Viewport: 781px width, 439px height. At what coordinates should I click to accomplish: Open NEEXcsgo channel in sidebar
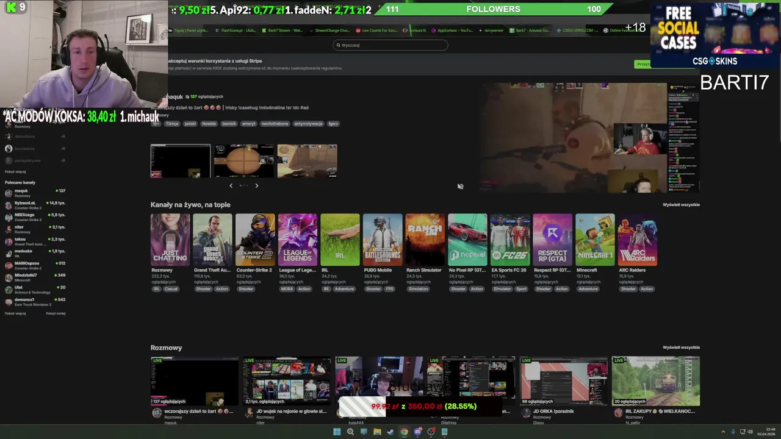(35, 217)
